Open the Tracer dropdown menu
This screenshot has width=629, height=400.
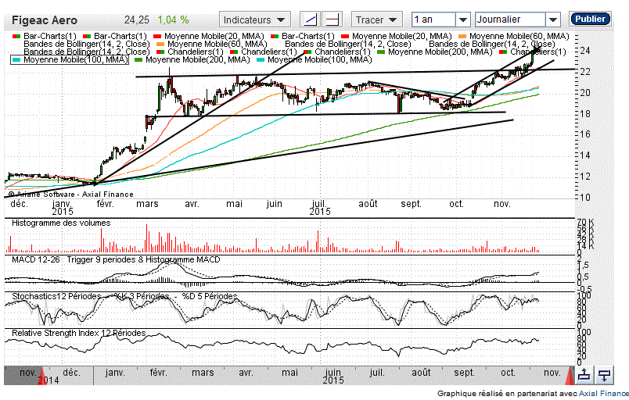point(376,20)
